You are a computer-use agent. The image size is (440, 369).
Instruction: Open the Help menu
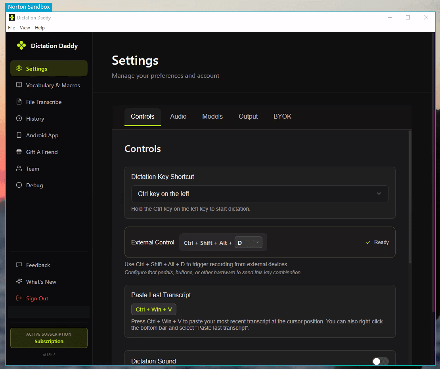pyautogui.click(x=40, y=27)
